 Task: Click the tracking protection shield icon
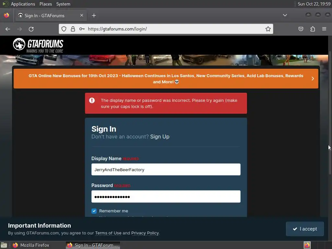click(x=64, y=29)
